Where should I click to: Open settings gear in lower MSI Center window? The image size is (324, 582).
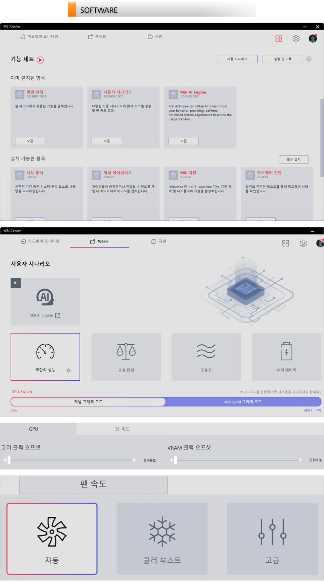coord(303,243)
